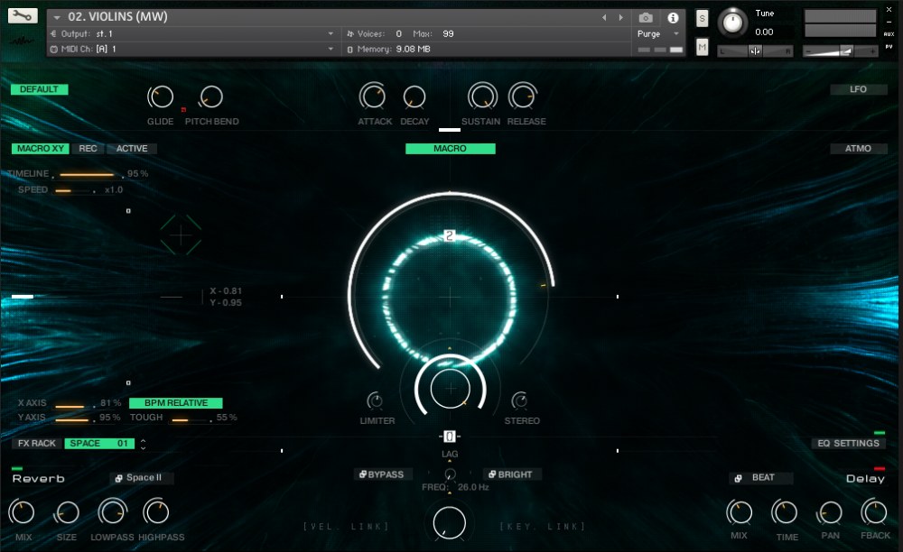Toggle BPM RELATIVE mode
This screenshot has height=552, width=903.
pos(176,402)
